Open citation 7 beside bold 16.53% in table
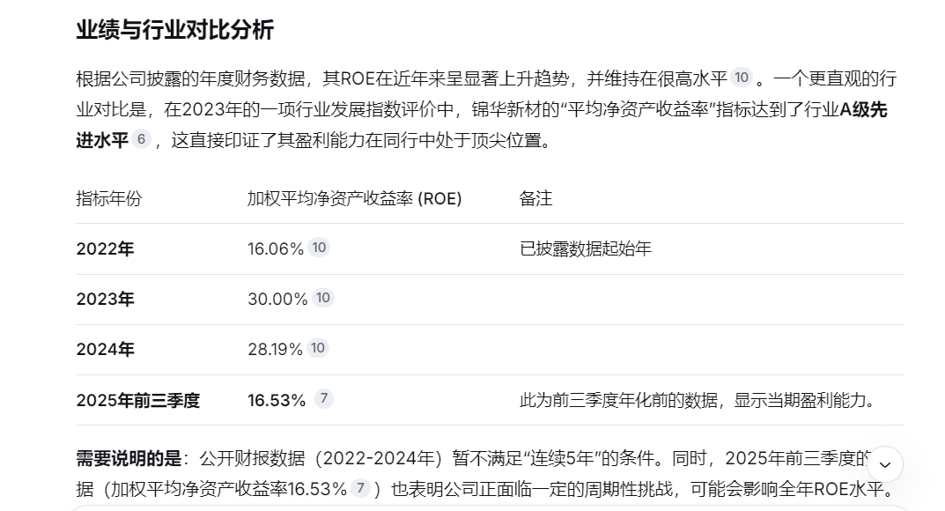This screenshot has height=511, width=945. point(323,399)
